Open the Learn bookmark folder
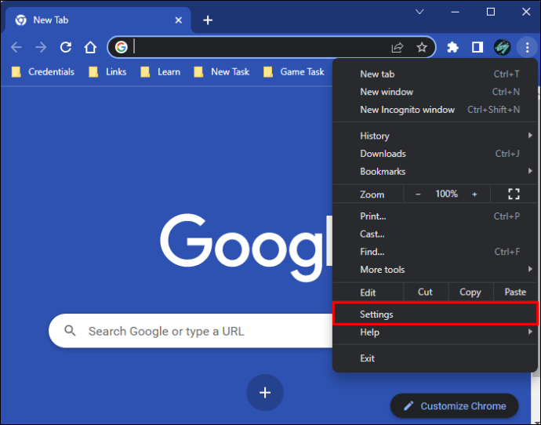 [x=161, y=72]
